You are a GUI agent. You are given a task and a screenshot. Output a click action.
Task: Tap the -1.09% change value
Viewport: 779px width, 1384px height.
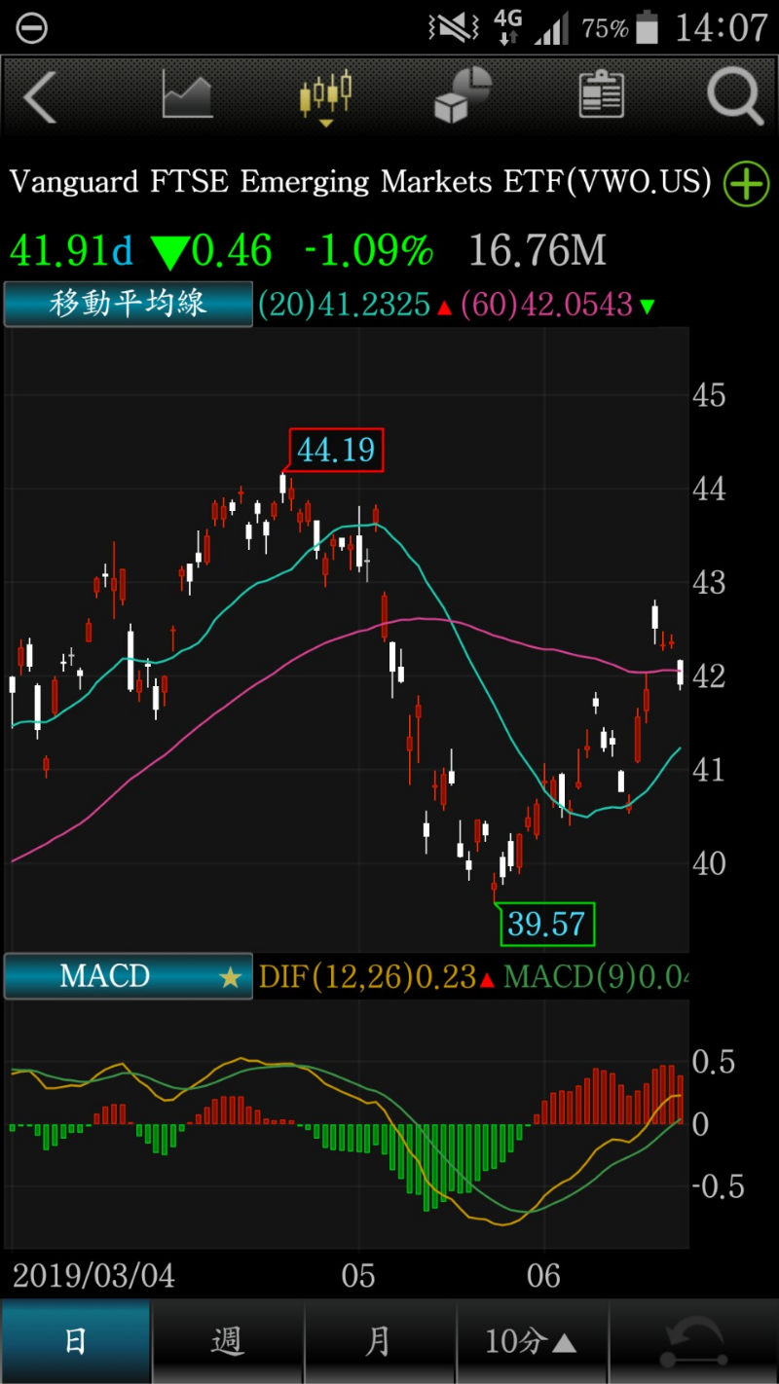pyautogui.click(x=368, y=251)
